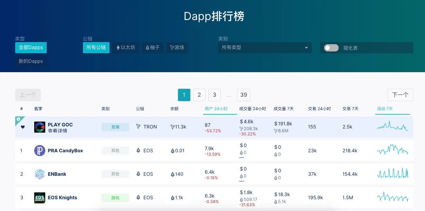The width and height of the screenshot is (425, 211).
Task: Open the EOS Knights name link
Action: point(63,198)
